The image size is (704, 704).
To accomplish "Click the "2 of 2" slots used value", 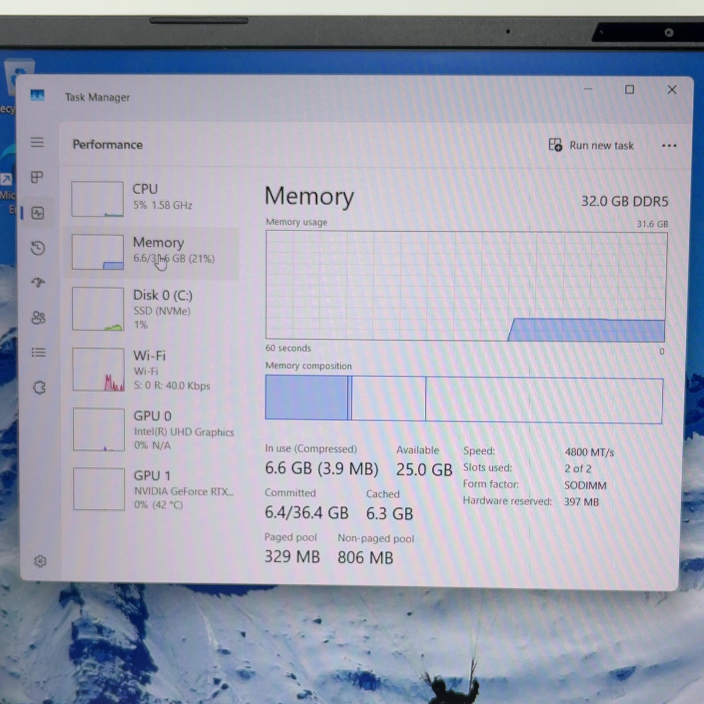I will click(578, 469).
